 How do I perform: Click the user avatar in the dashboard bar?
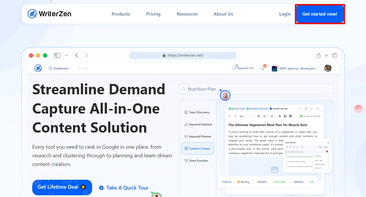click(x=328, y=68)
